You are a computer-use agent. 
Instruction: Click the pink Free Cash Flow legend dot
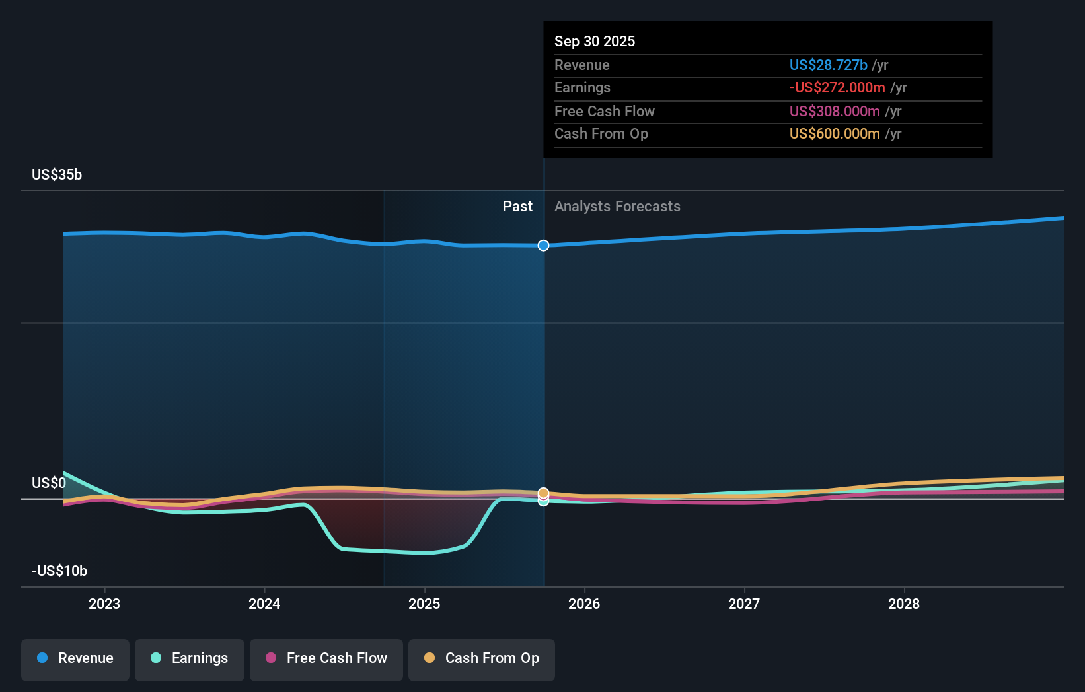click(x=271, y=658)
